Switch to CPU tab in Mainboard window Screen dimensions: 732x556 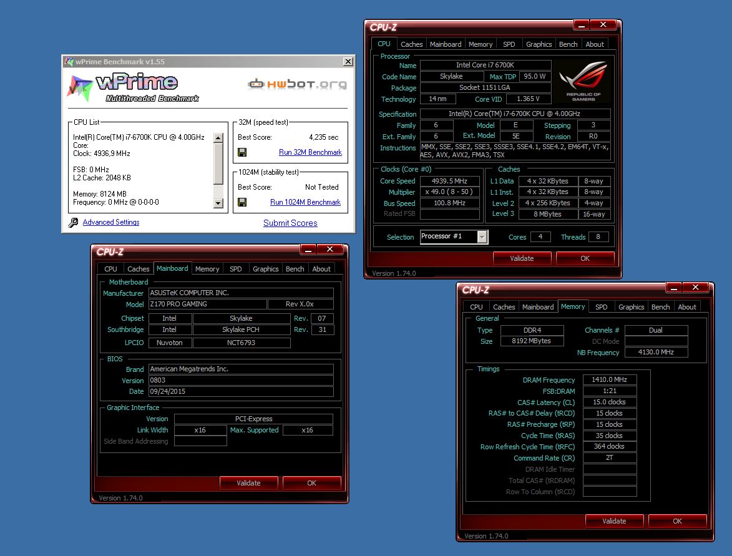110,269
